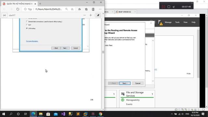Zoom in the PDF with the plus icon

[x=91, y=15]
